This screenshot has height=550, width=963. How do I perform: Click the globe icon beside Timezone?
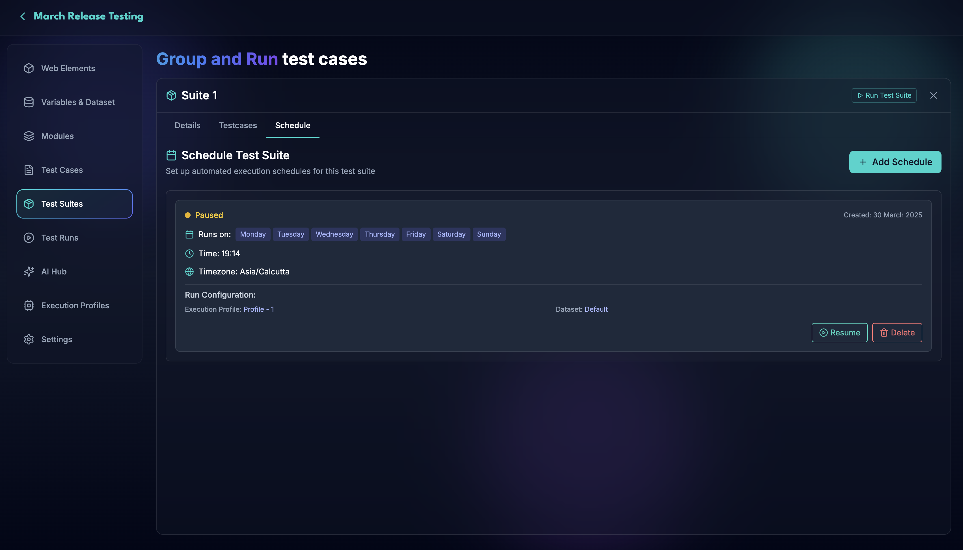pyautogui.click(x=189, y=272)
